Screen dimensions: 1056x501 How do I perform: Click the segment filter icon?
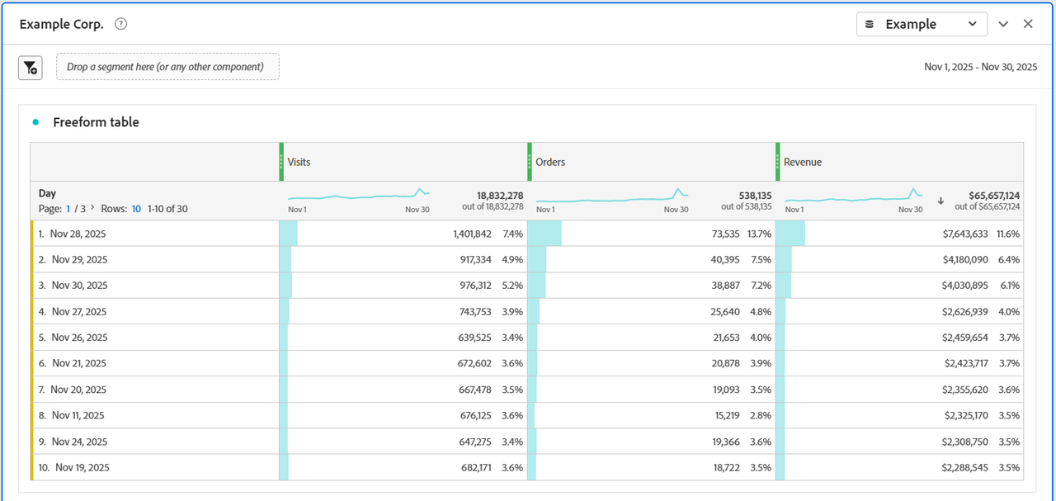click(x=31, y=68)
